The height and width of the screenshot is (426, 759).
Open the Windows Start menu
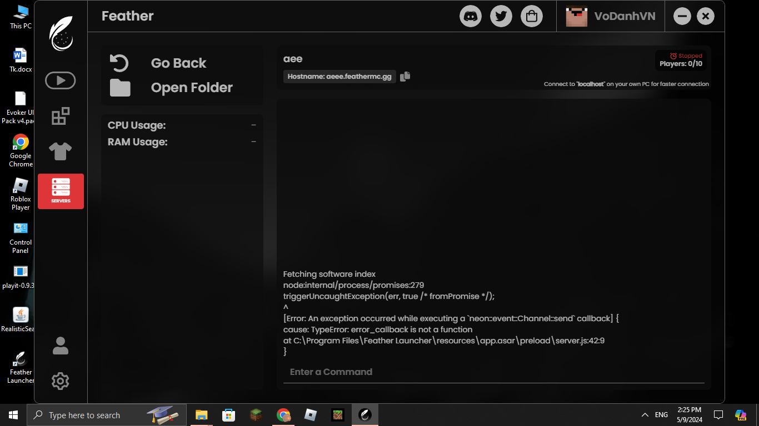pos(13,415)
